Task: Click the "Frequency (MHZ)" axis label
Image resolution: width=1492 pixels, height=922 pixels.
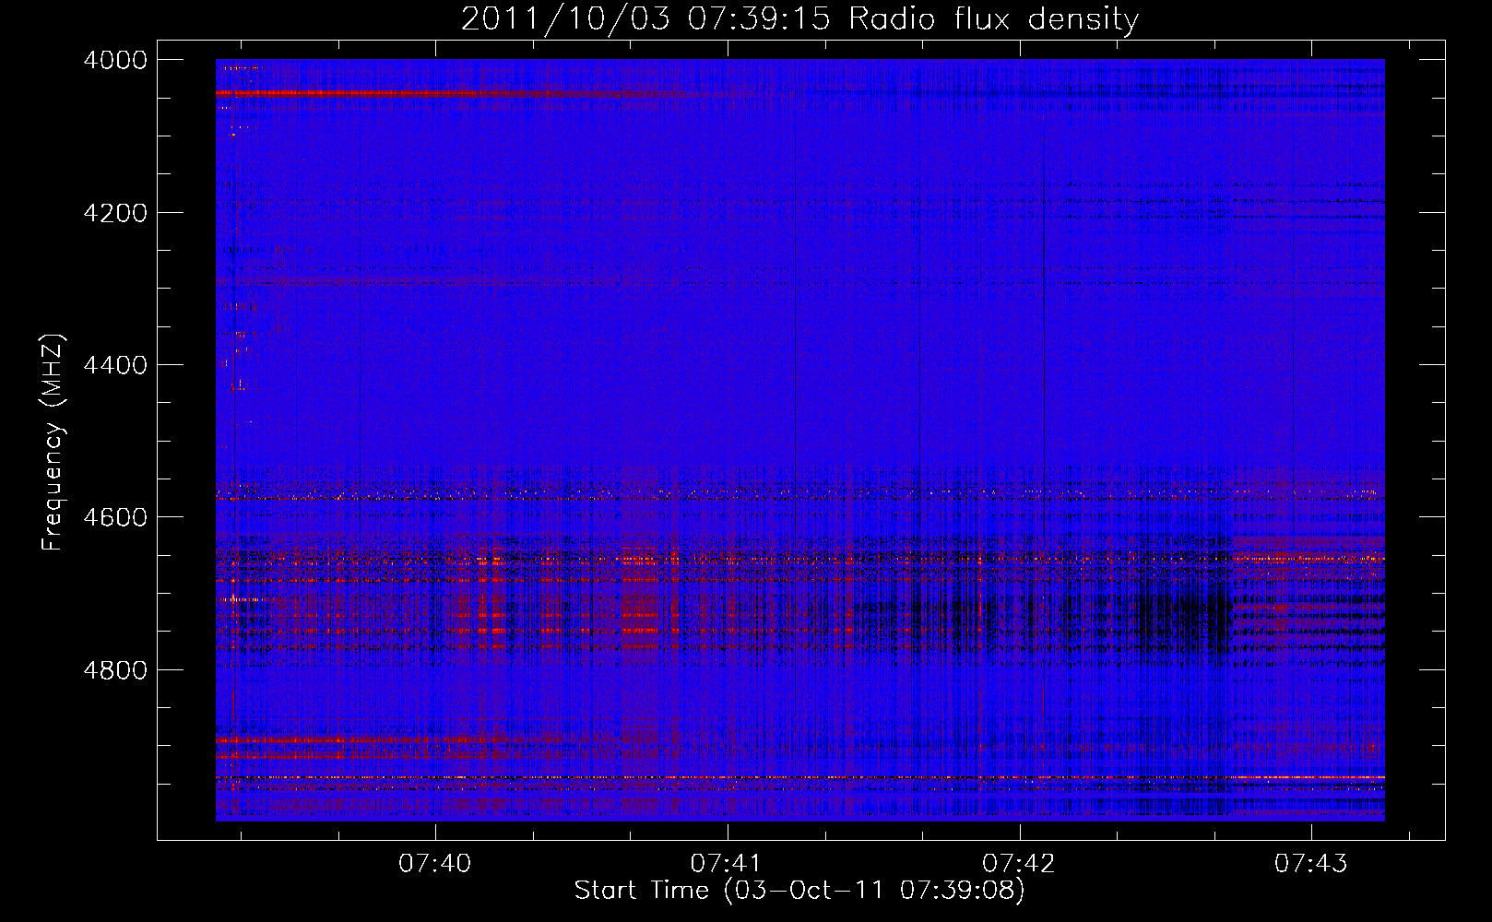Action: click(x=53, y=443)
